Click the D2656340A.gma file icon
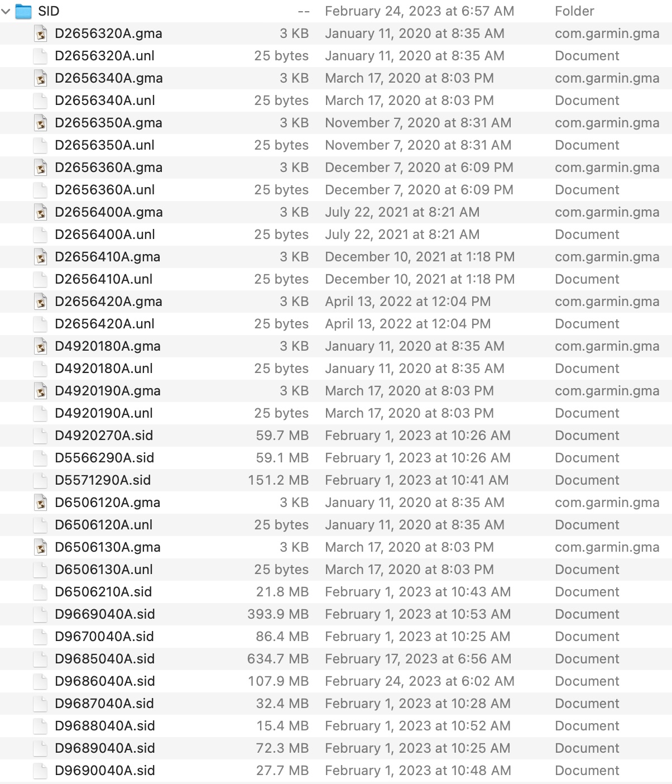 [40, 78]
